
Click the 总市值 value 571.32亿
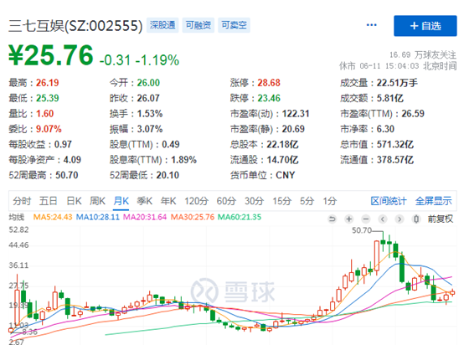pos(395,144)
